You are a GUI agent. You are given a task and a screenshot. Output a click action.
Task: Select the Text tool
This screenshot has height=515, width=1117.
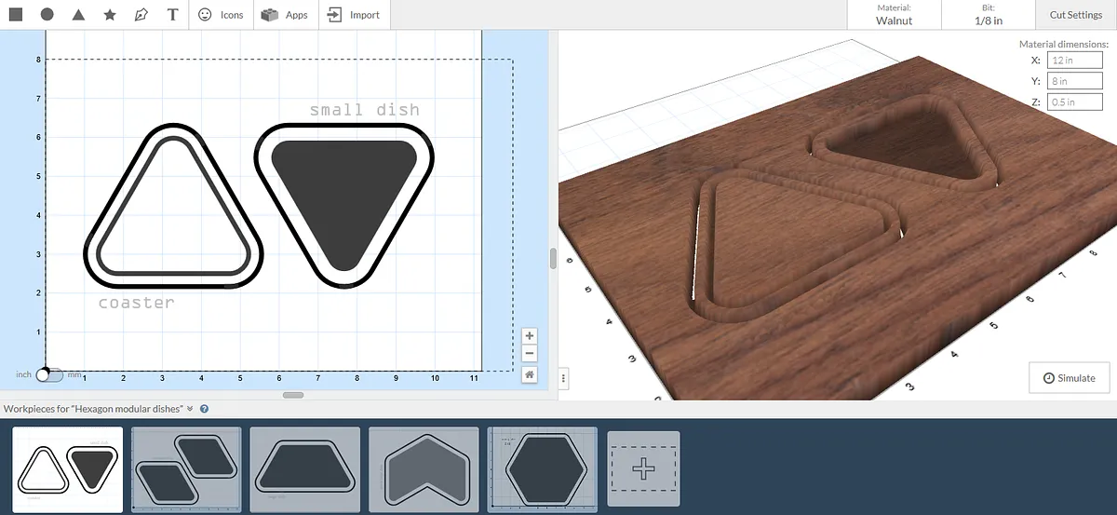coord(172,15)
